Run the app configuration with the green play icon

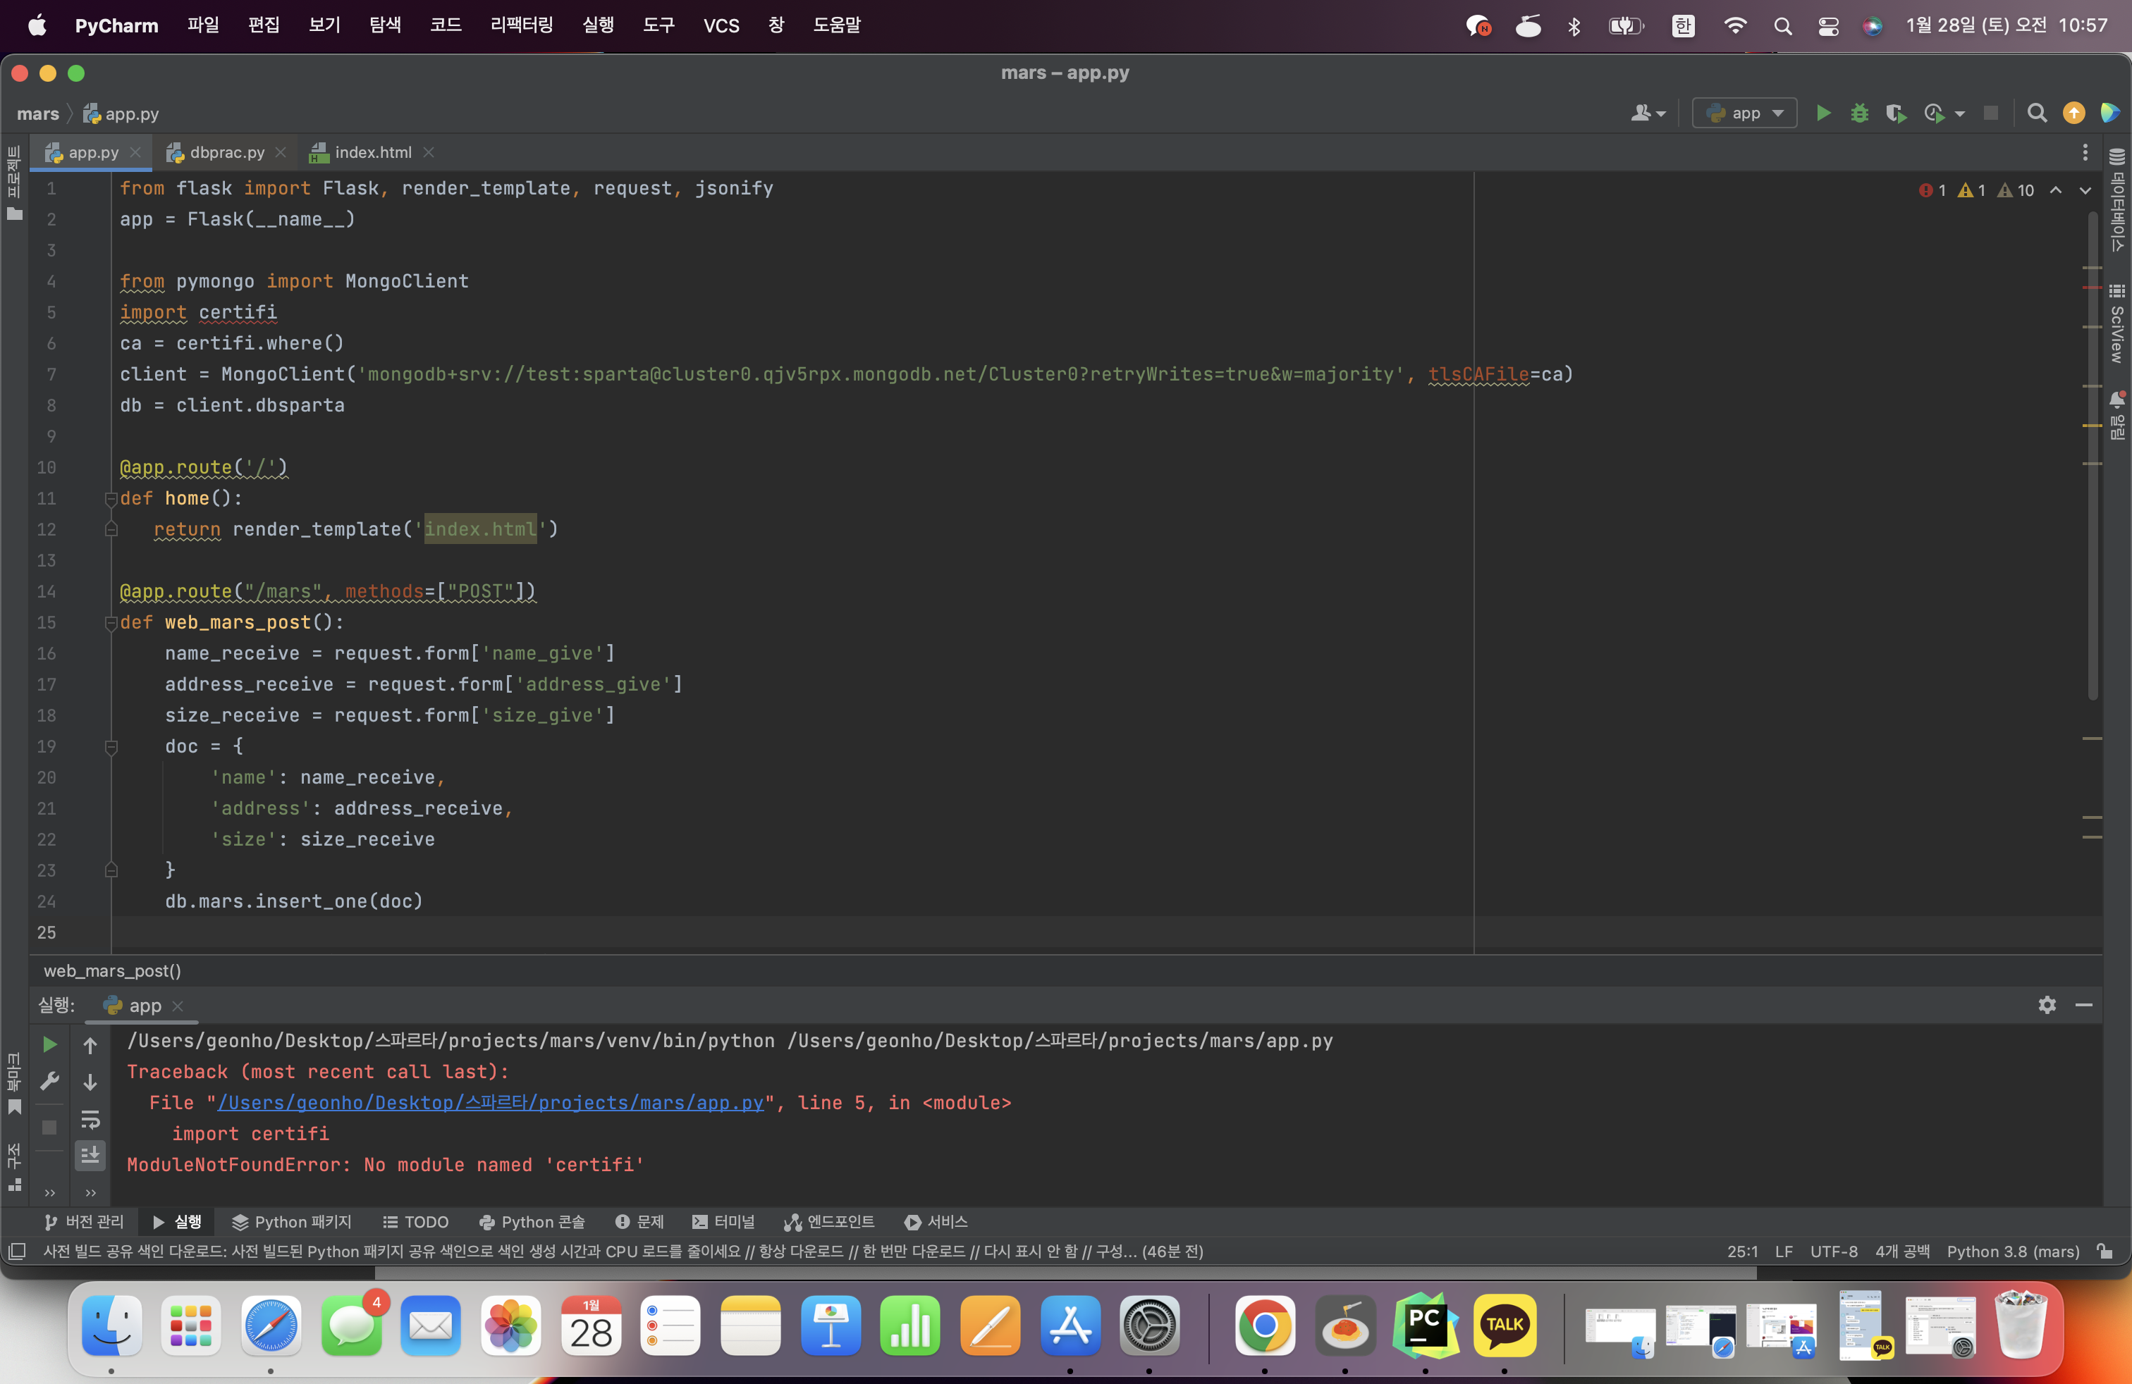click(1823, 113)
